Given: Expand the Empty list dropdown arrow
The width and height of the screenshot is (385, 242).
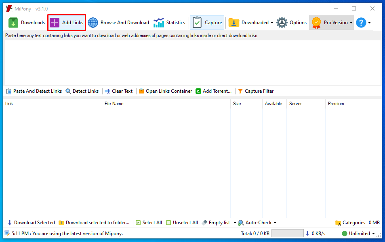Looking at the screenshot, I should pos(235,223).
